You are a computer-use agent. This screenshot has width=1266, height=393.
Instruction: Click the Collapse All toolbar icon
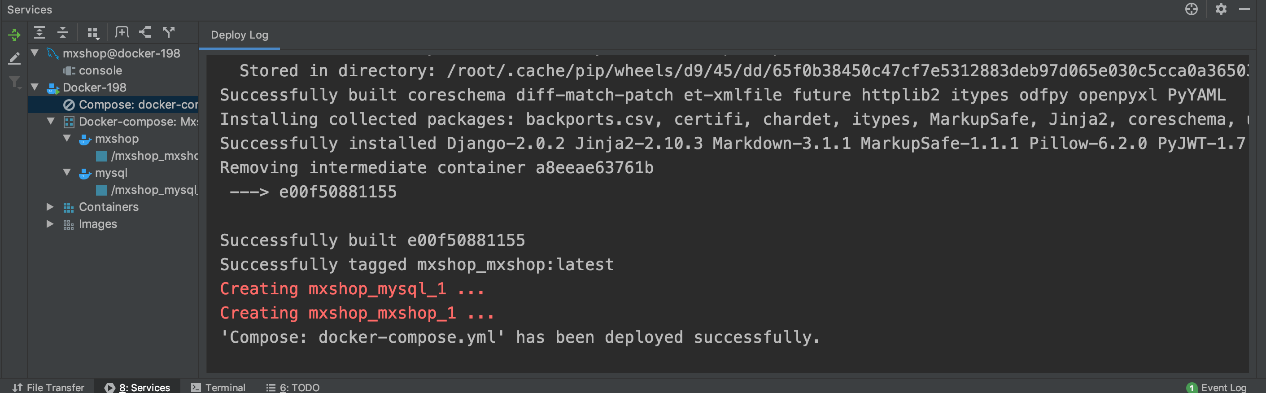point(63,33)
